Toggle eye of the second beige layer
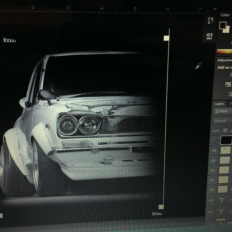Screen dimensions: 232x232 tap(213, 160)
